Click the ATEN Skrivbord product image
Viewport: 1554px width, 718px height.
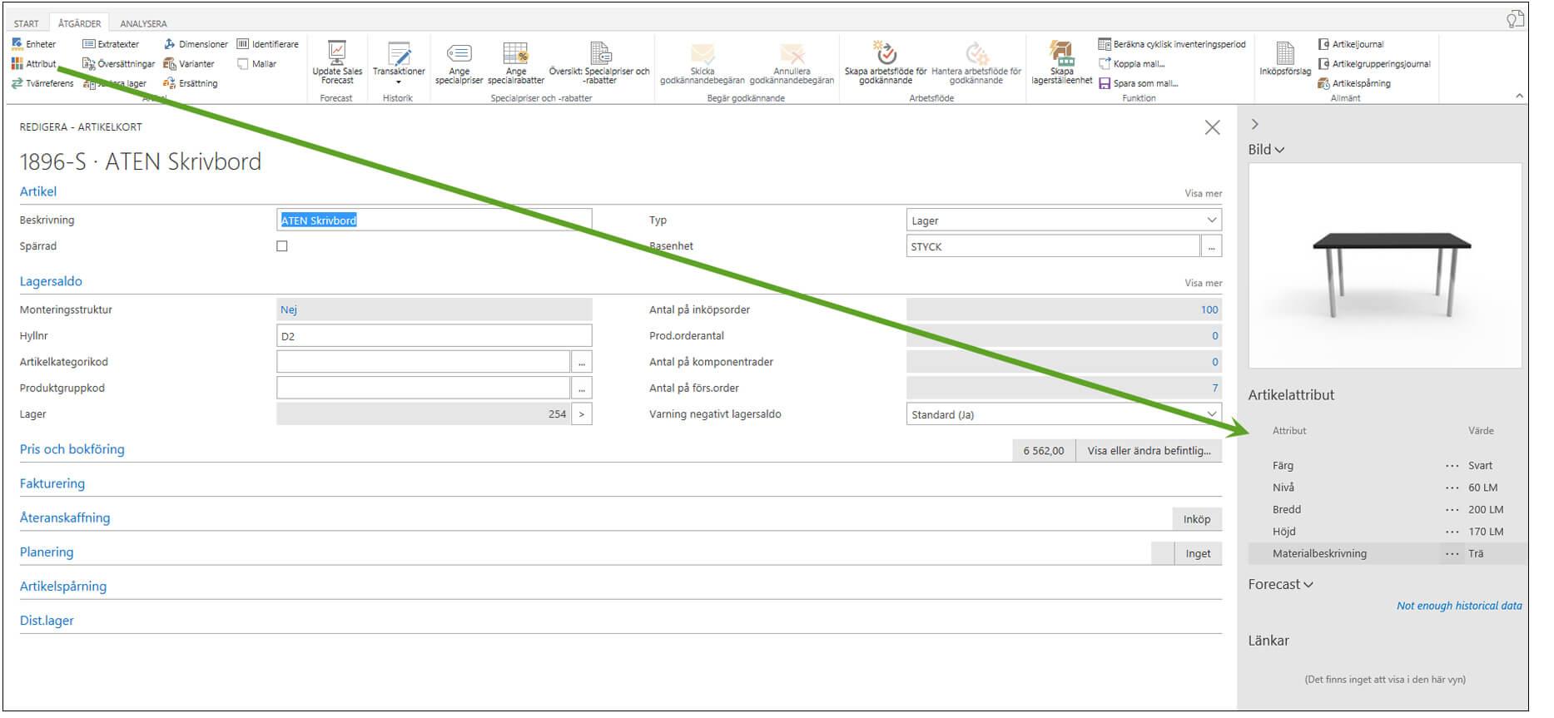[x=1385, y=266]
